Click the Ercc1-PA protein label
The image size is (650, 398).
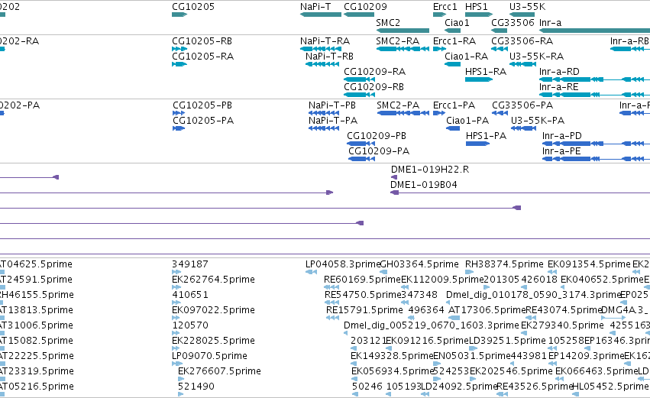point(454,105)
